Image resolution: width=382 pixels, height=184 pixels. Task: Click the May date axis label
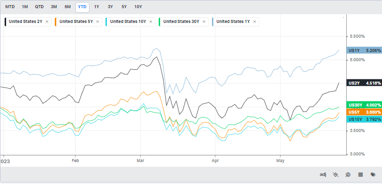tap(280, 161)
